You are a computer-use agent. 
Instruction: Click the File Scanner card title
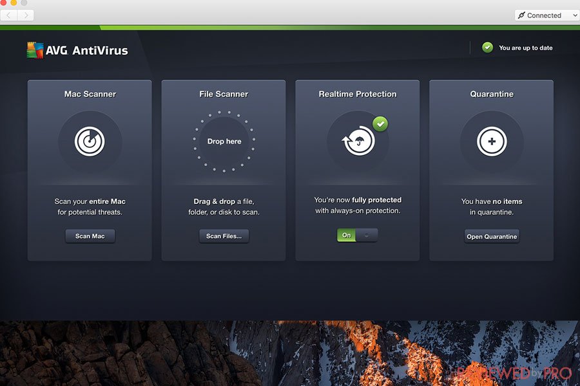(x=224, y=94)
